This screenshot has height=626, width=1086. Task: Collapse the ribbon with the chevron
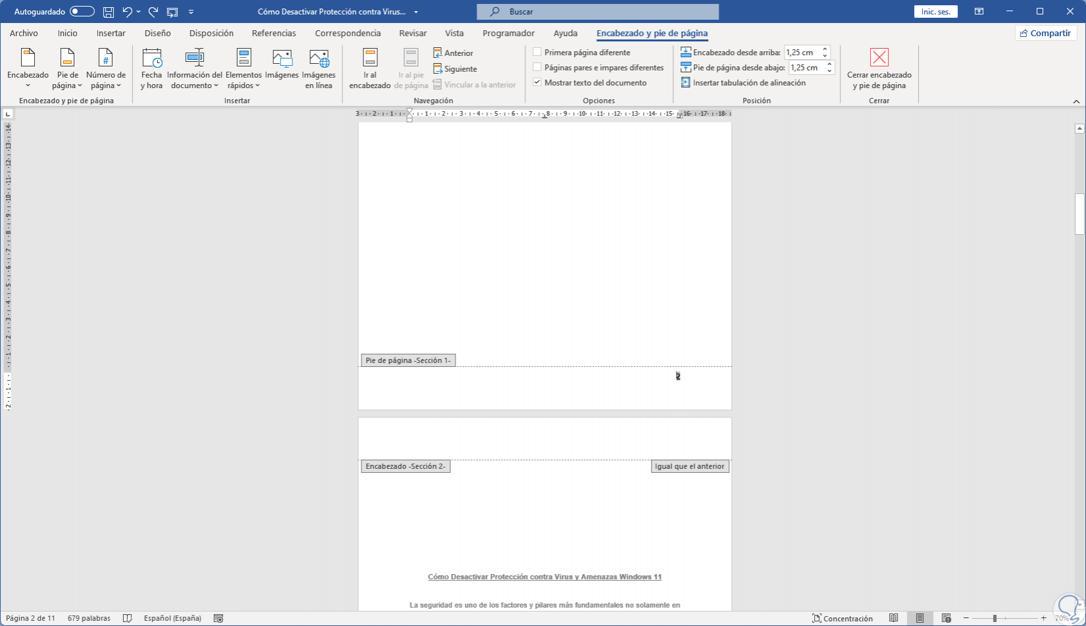point(1076,101)
